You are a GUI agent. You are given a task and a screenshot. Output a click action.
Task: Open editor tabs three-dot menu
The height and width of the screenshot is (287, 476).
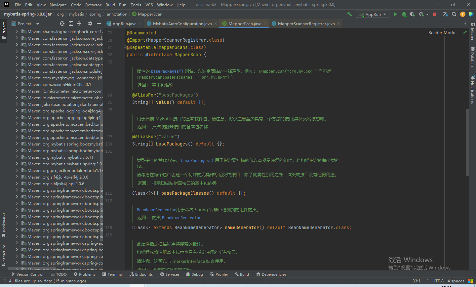click(465, 23)
